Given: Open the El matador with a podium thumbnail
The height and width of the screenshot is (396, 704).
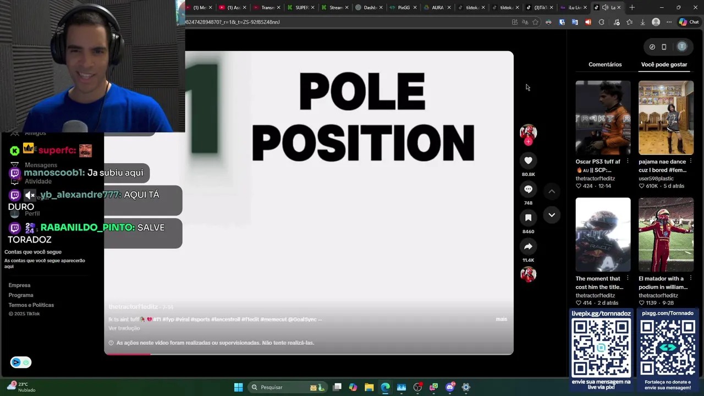Looking at the screenshot, I should [x=665, y=235].
